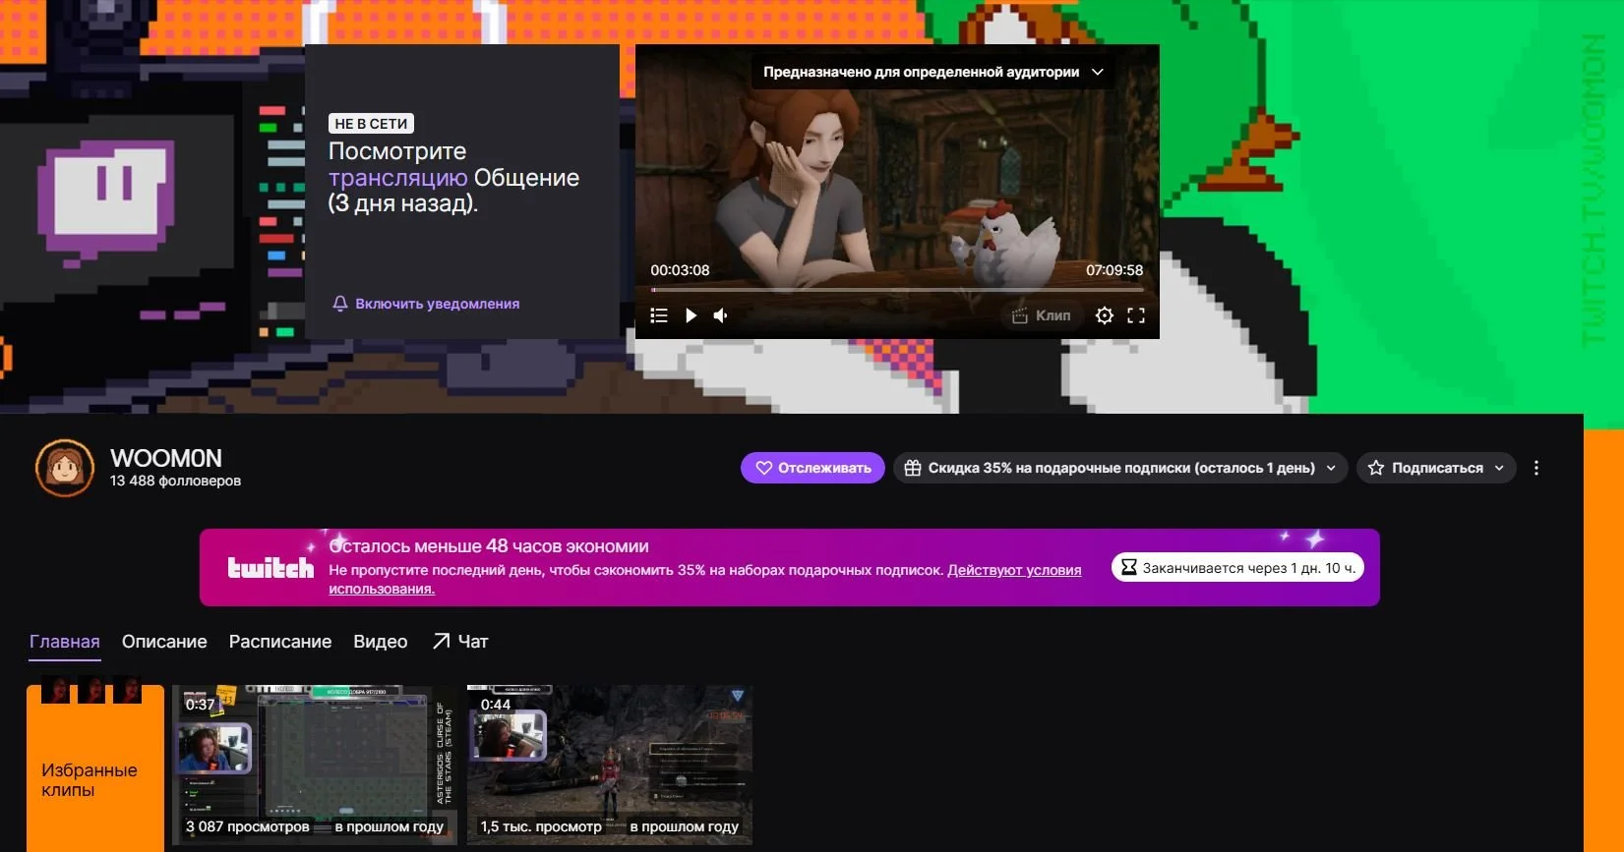The height and width of the screenshot is (852, 1624).
Task: Click the WOOMON channel name
Action: tap(166, 458)
